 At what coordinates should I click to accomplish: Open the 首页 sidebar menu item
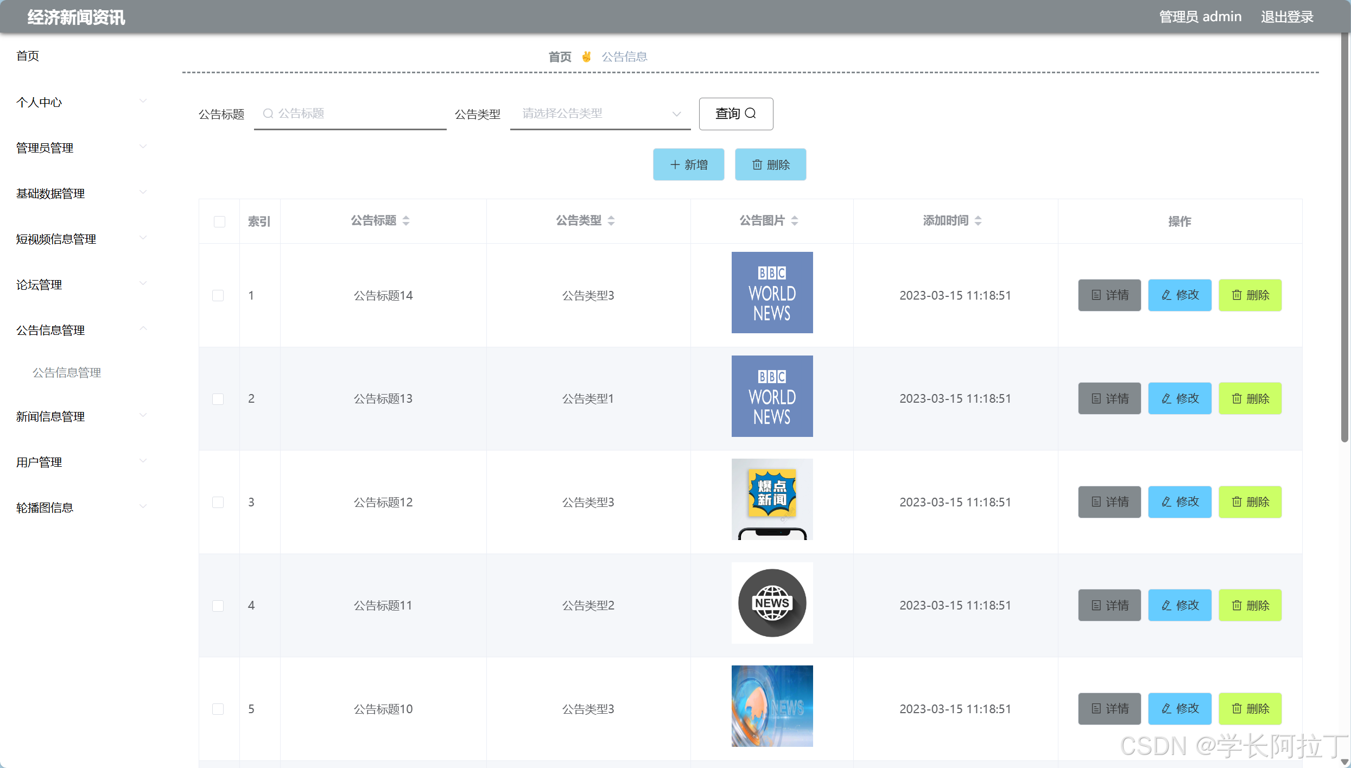point(27,55)
